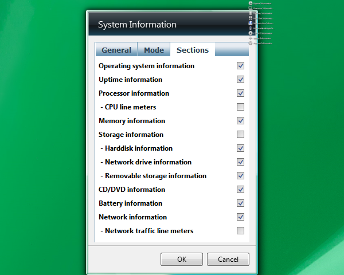This screenshot has height=275, width=344.
Task: Click the 'Battery information' label
Action: [x=130, y=203]
